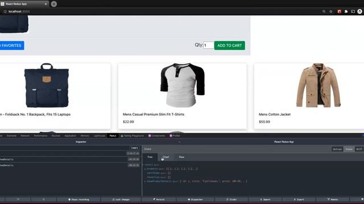
Task: Click the Commit button in Redux inspector
Action: tap(135, 148)
